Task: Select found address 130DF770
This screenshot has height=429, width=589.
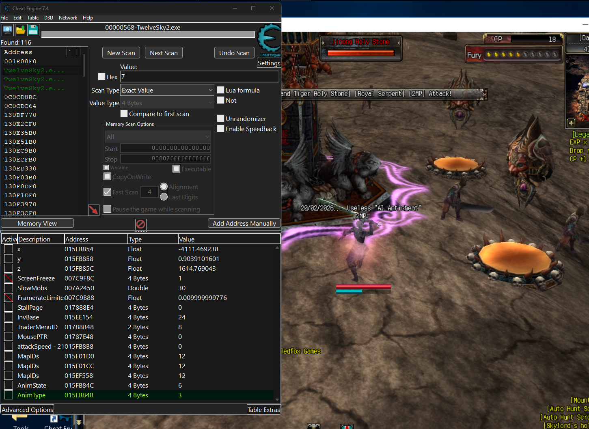Action: pyautogui.click(x=20, y=115)
